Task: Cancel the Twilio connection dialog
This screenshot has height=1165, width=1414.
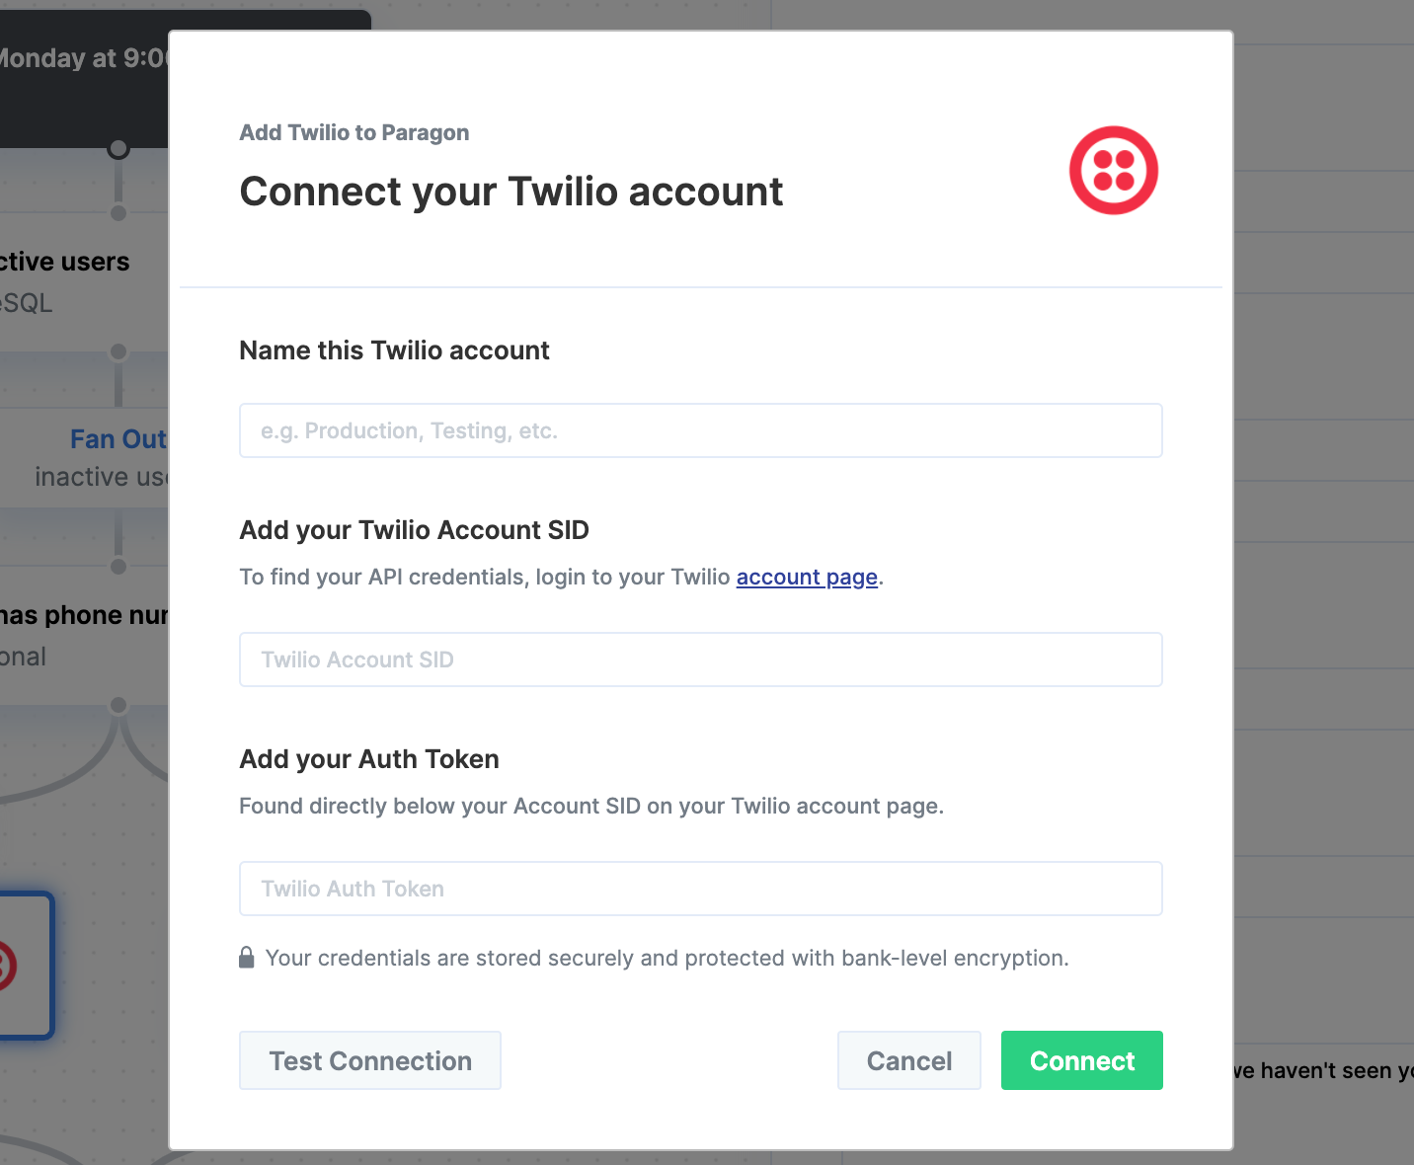Action: [x=909, y=1060]
